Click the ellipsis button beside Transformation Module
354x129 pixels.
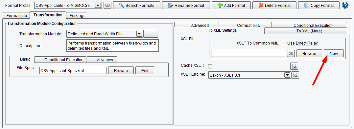(151, 34)
